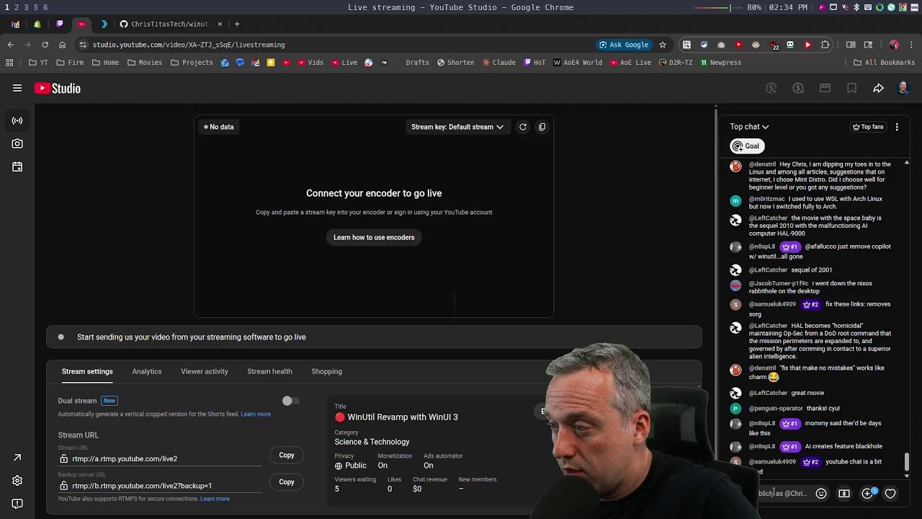Click the Goal button in chat
The height and width of the screenshot is (519, 922).
(746, 146)
